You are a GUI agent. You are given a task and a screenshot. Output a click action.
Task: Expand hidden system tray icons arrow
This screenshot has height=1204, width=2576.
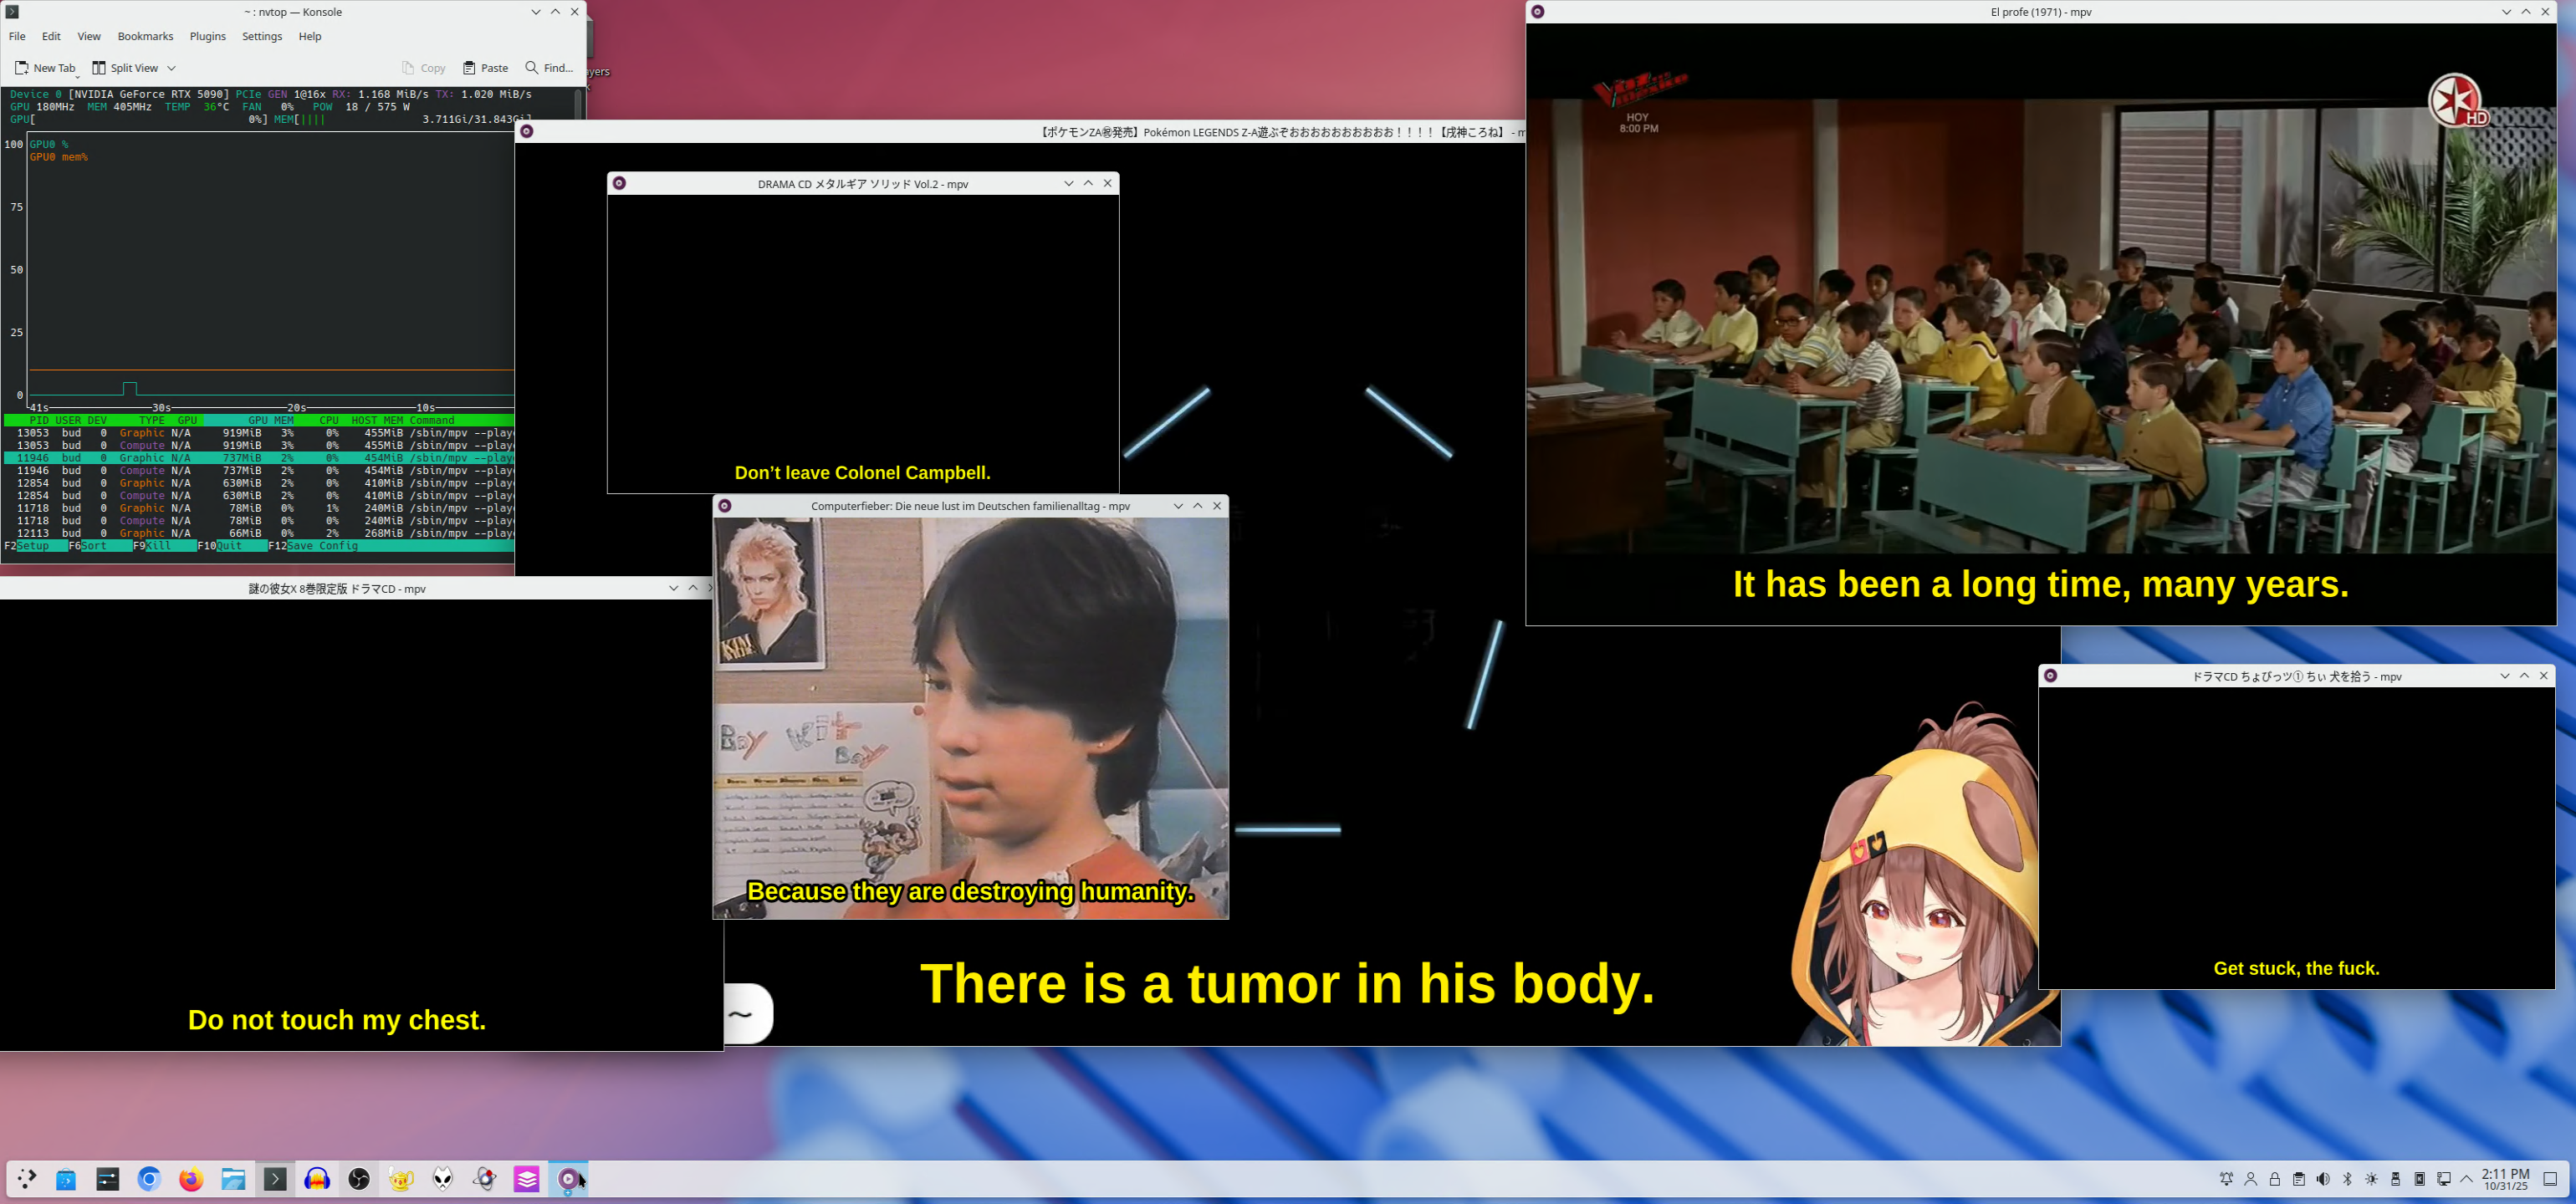(2466, 1179)
